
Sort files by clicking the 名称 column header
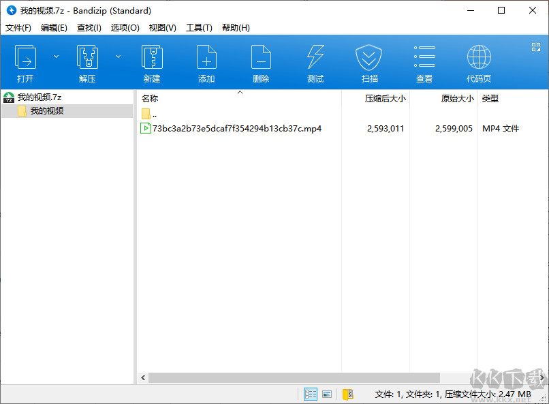pos(149,98)
